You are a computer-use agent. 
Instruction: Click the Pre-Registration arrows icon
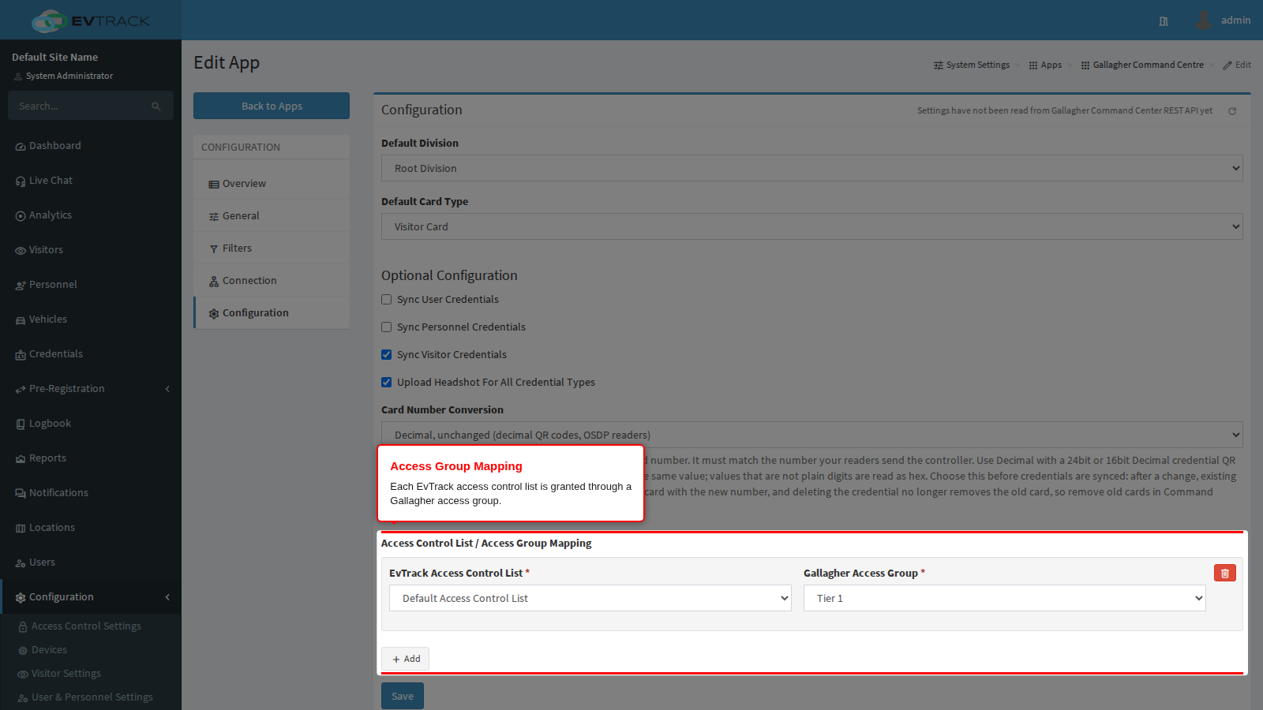pyautogui.click(x=21, y=390)
